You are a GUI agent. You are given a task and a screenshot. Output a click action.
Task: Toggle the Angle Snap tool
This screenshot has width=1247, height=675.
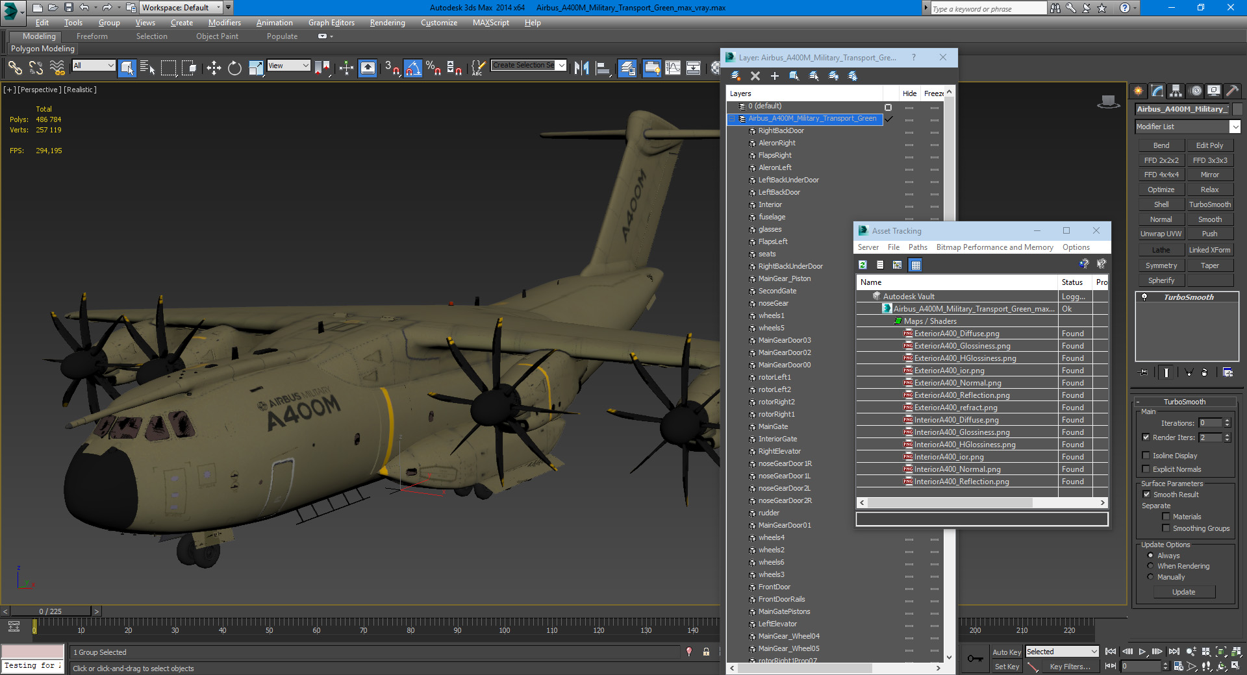point(413,67)
